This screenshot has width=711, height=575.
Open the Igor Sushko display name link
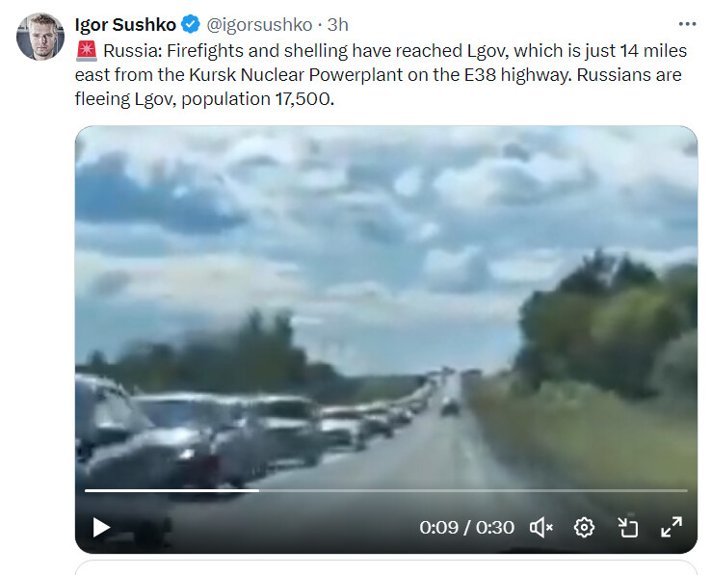click(125, 25)
